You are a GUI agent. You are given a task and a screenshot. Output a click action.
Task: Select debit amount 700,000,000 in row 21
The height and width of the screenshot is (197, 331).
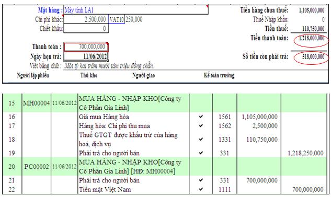tap(262, 180)
